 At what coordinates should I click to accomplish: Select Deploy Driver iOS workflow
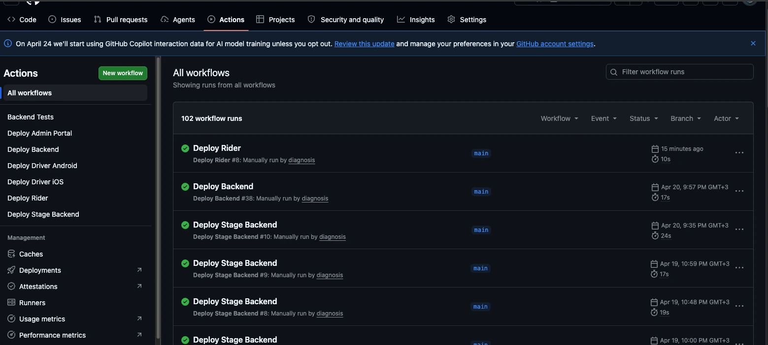point(35,182)
